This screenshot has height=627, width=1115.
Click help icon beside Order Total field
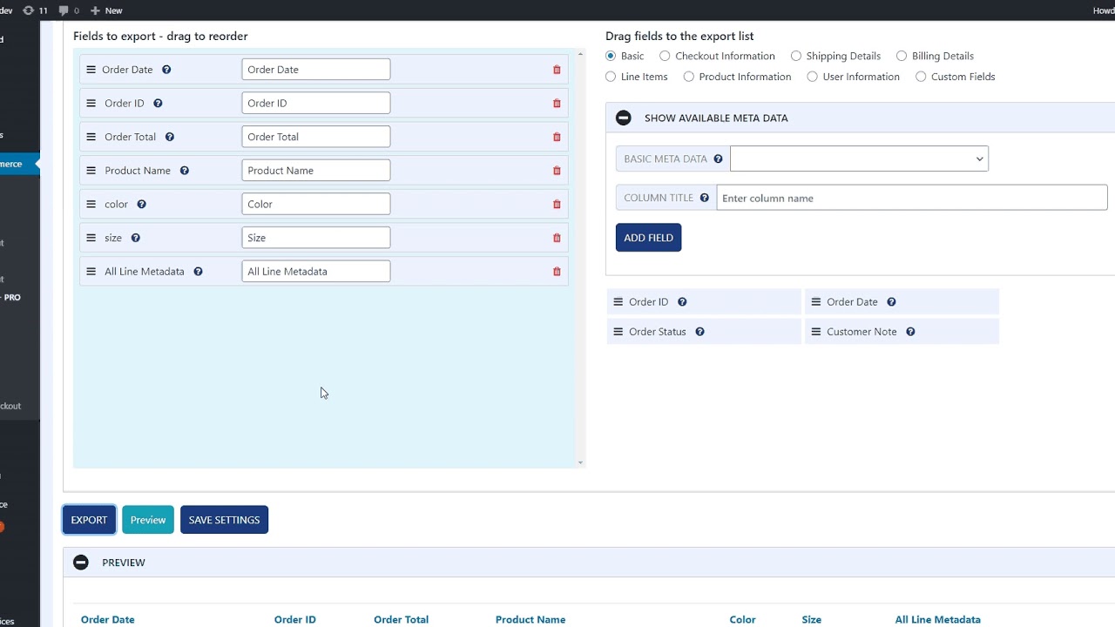click(170, 137)
